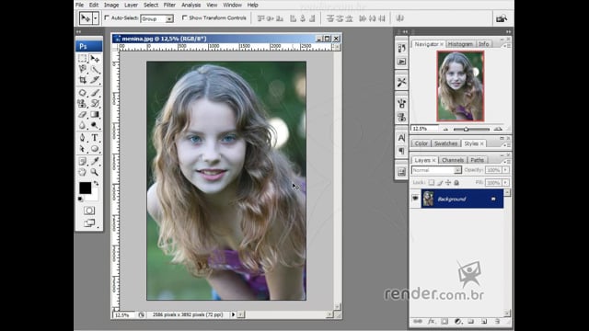Select the Clone Stamp tool
The image size is (589, 331).
(x=83, y=103)
